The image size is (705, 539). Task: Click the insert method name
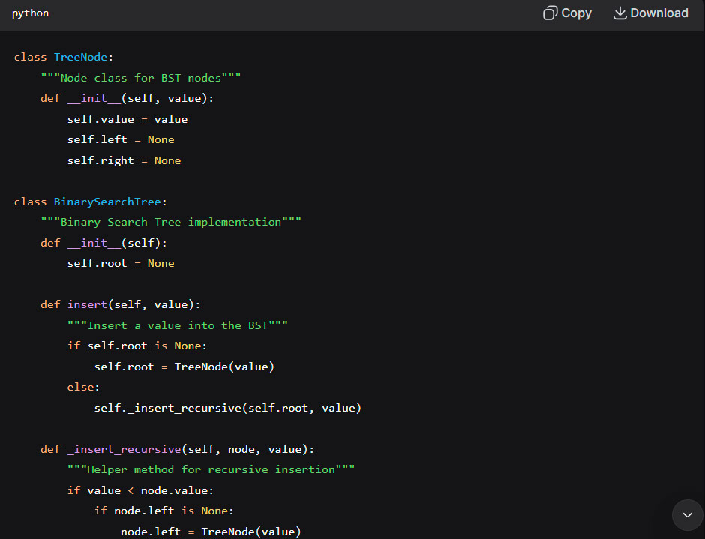(88, 304)
